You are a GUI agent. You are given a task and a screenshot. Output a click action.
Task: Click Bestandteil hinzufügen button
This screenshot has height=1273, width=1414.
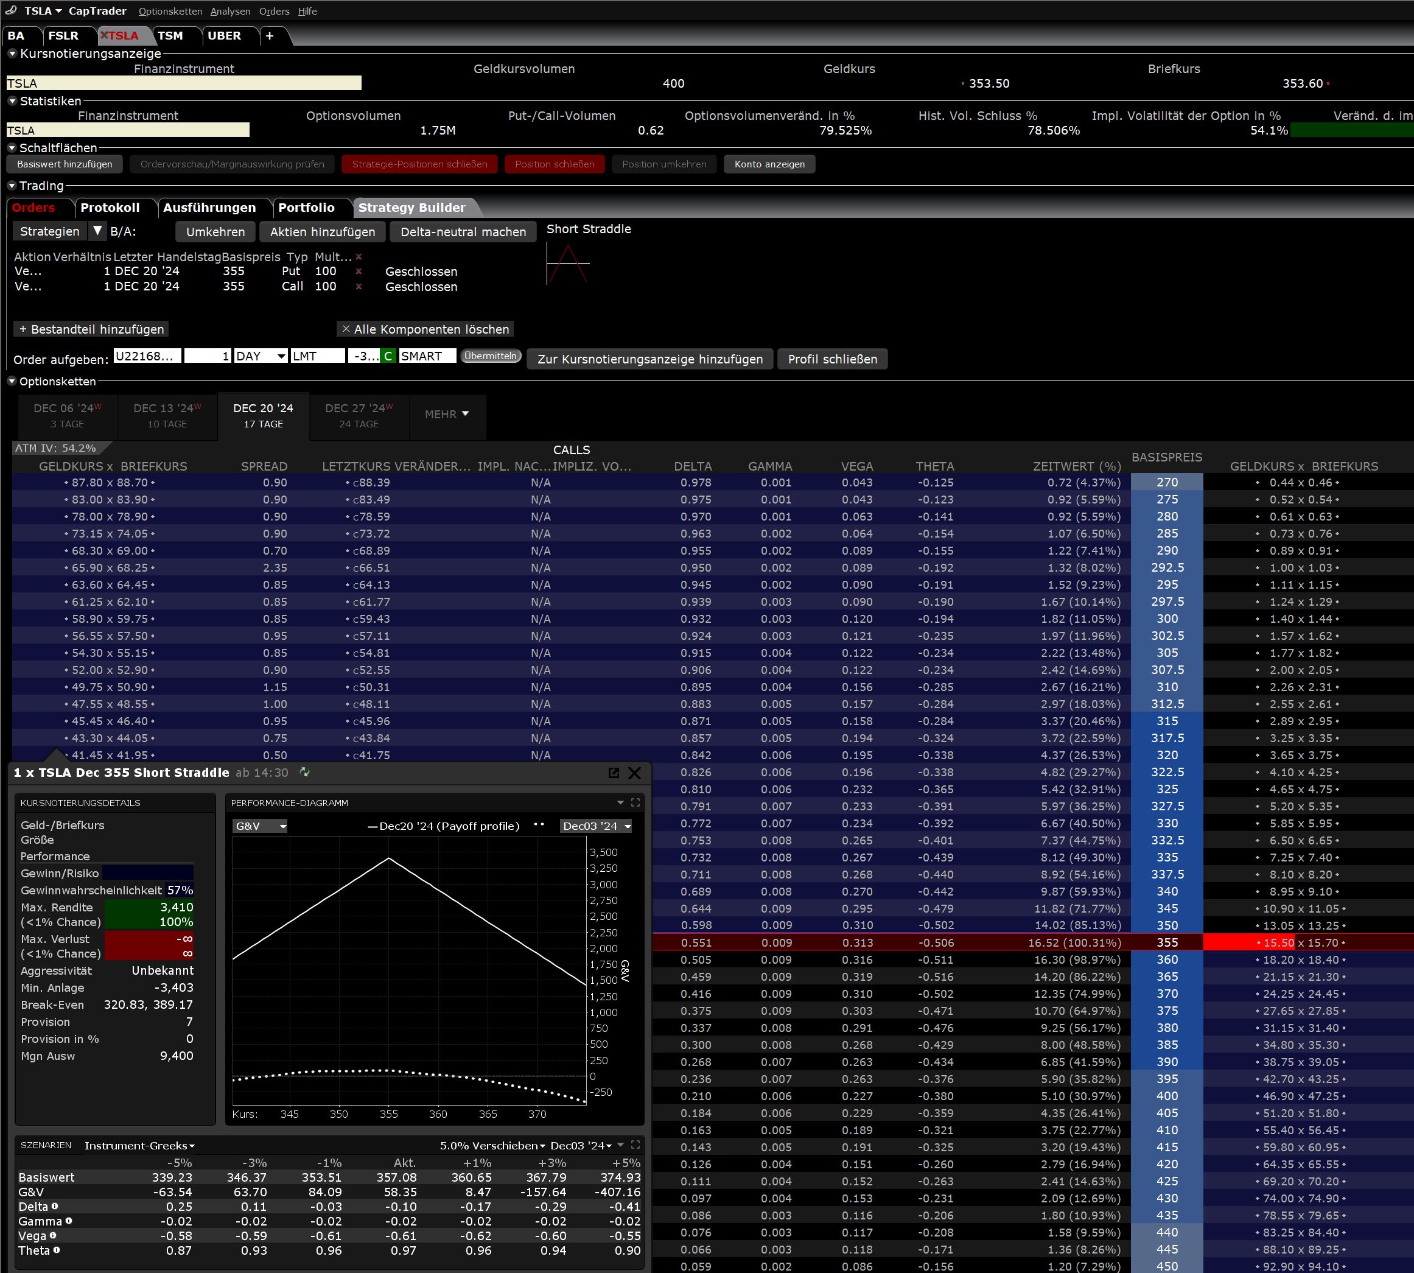coord(91,329)
